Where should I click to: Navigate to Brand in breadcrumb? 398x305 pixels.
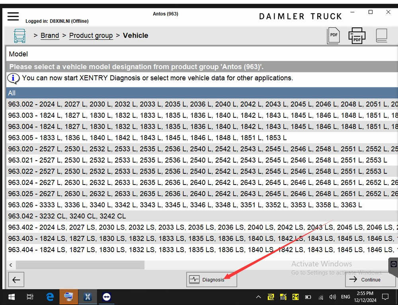(50, 35)
